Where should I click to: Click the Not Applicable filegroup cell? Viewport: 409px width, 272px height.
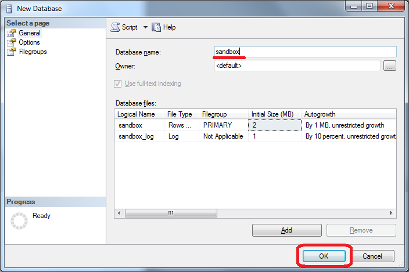click(x=224, y=136)
